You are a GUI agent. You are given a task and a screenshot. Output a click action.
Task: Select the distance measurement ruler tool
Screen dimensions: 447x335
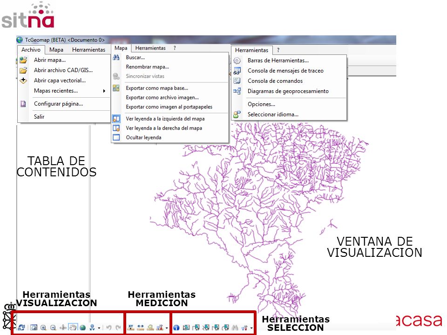tap(141, 328)
